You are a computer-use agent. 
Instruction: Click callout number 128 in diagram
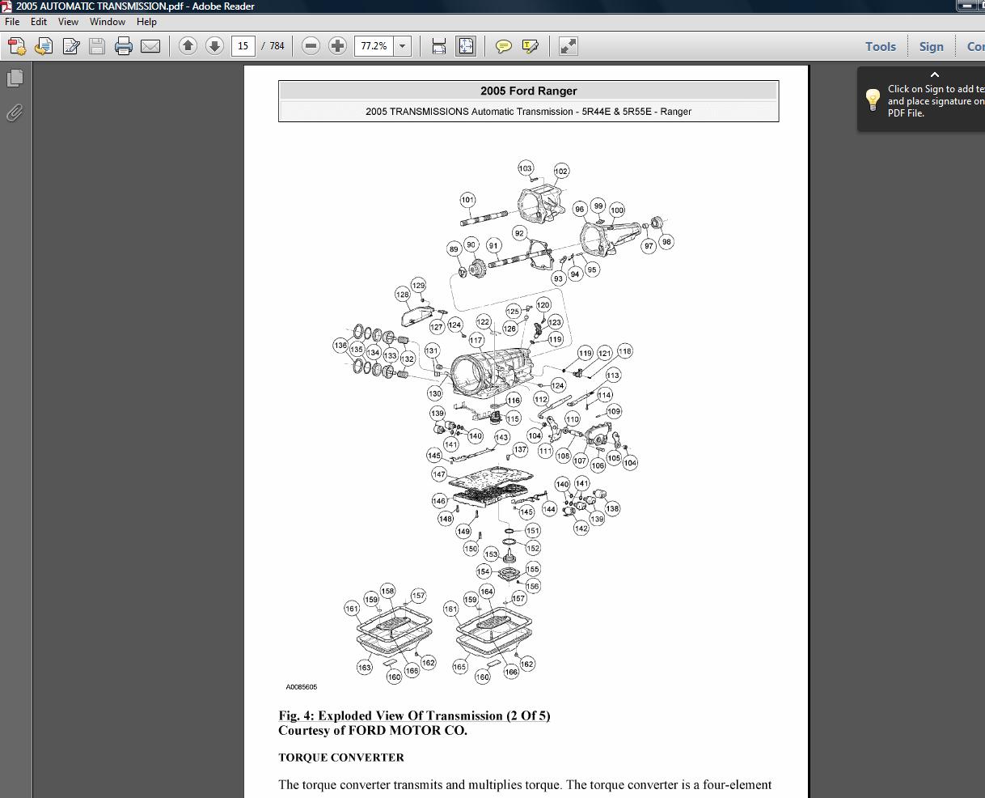tap(403, 295)
